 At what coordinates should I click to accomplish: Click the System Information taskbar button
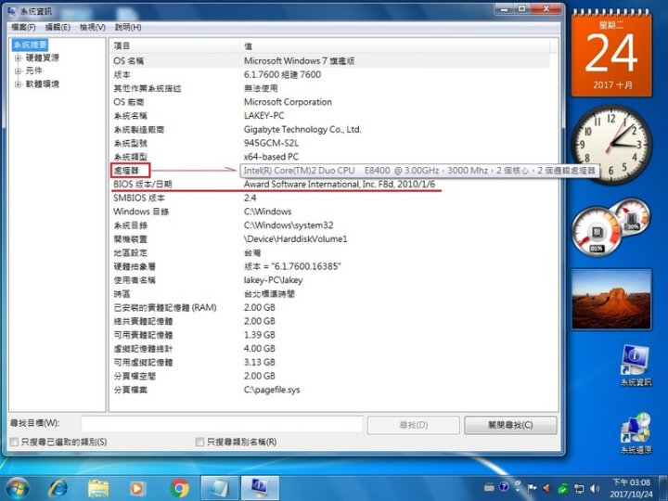pyautogui.click(x=260, y=488)
